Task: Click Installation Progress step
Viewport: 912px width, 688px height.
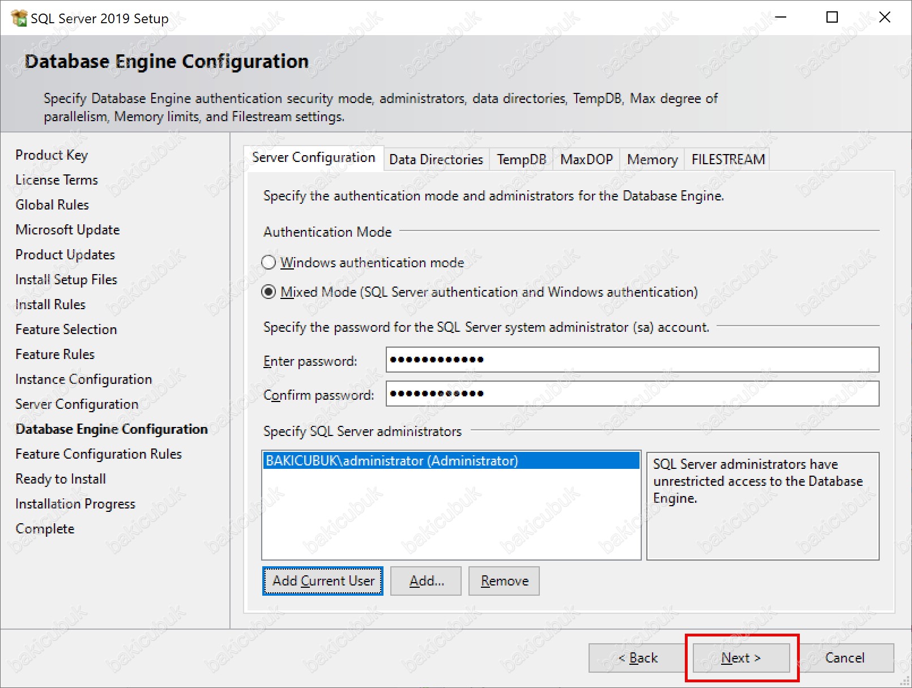Action: [75, 504]
